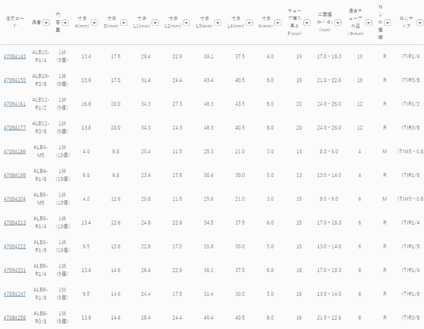Image resolution: width=424 pixels, height=329 pixels.
Task: Open order code link 47084161
Action: (15, 104)
